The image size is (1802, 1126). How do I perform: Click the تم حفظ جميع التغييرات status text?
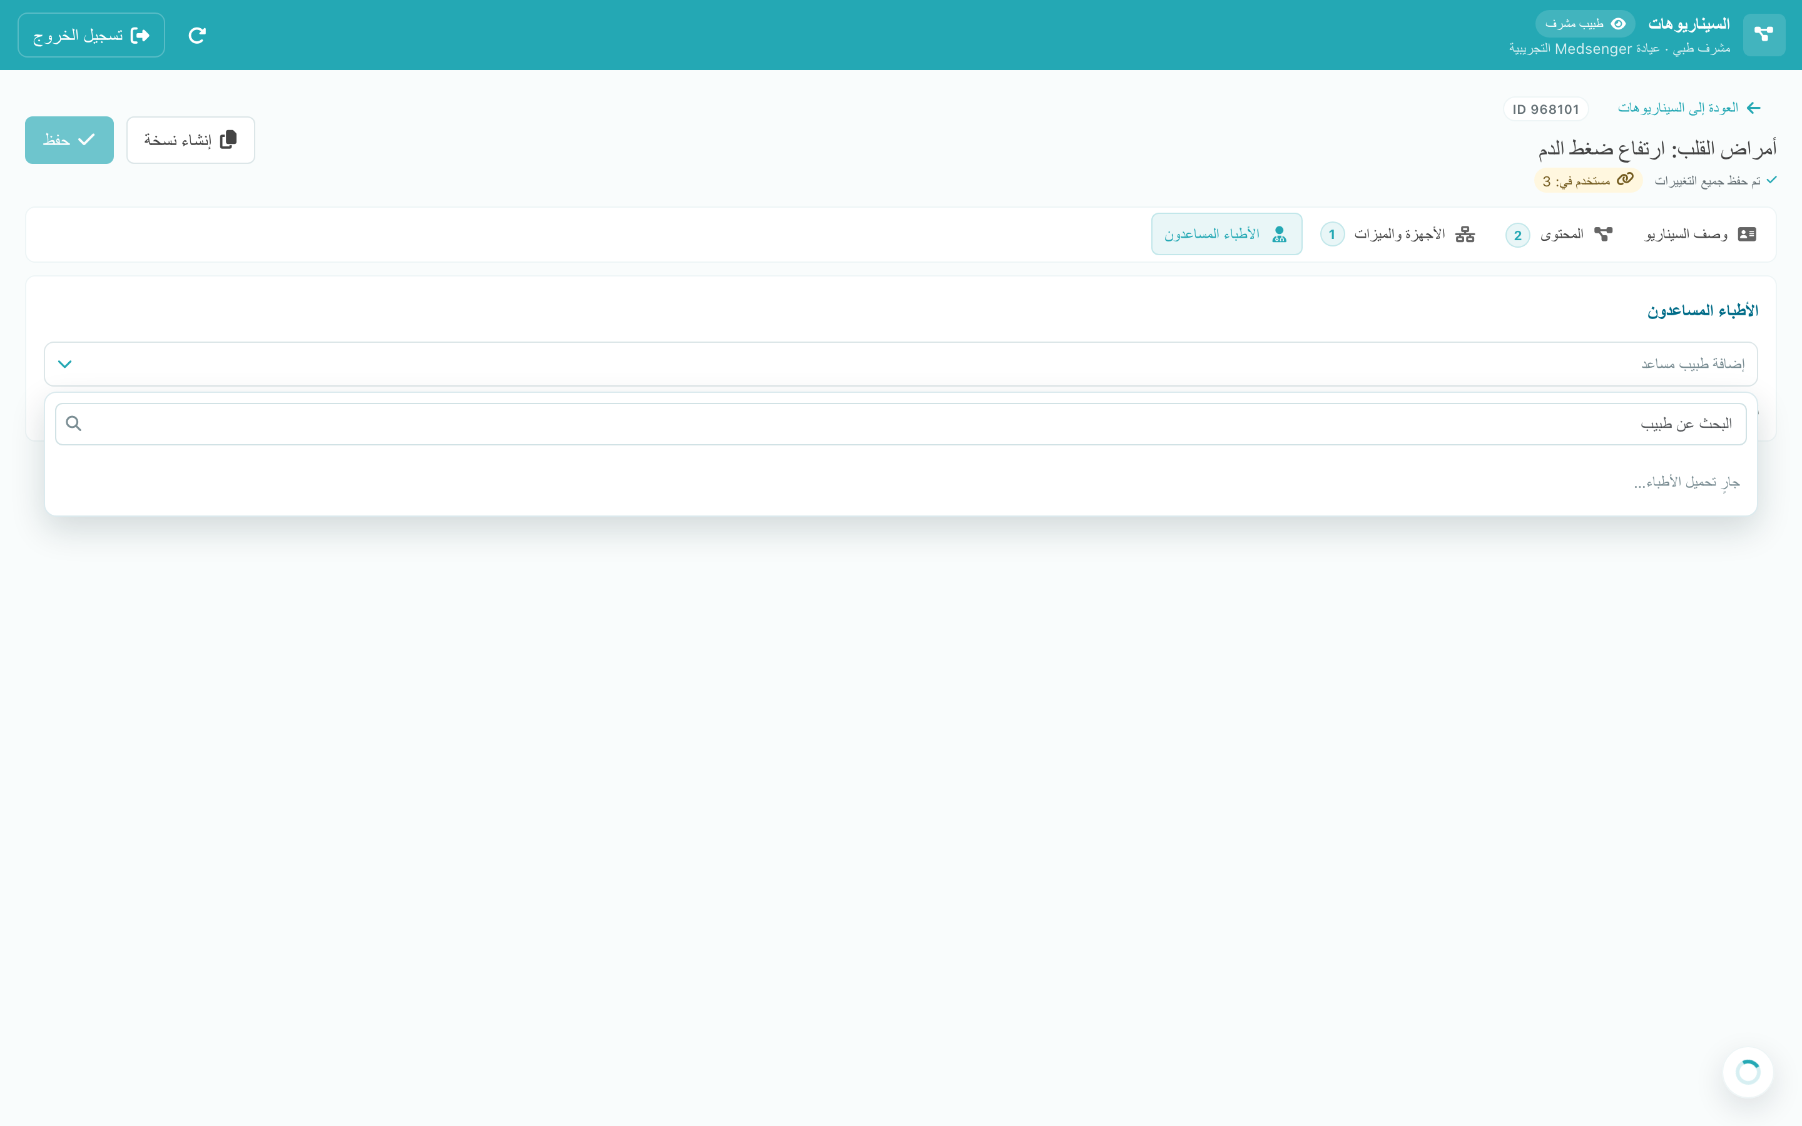coord(1716,181)
